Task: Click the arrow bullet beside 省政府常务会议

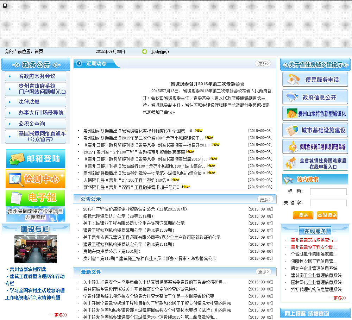Action: (10, 76)
